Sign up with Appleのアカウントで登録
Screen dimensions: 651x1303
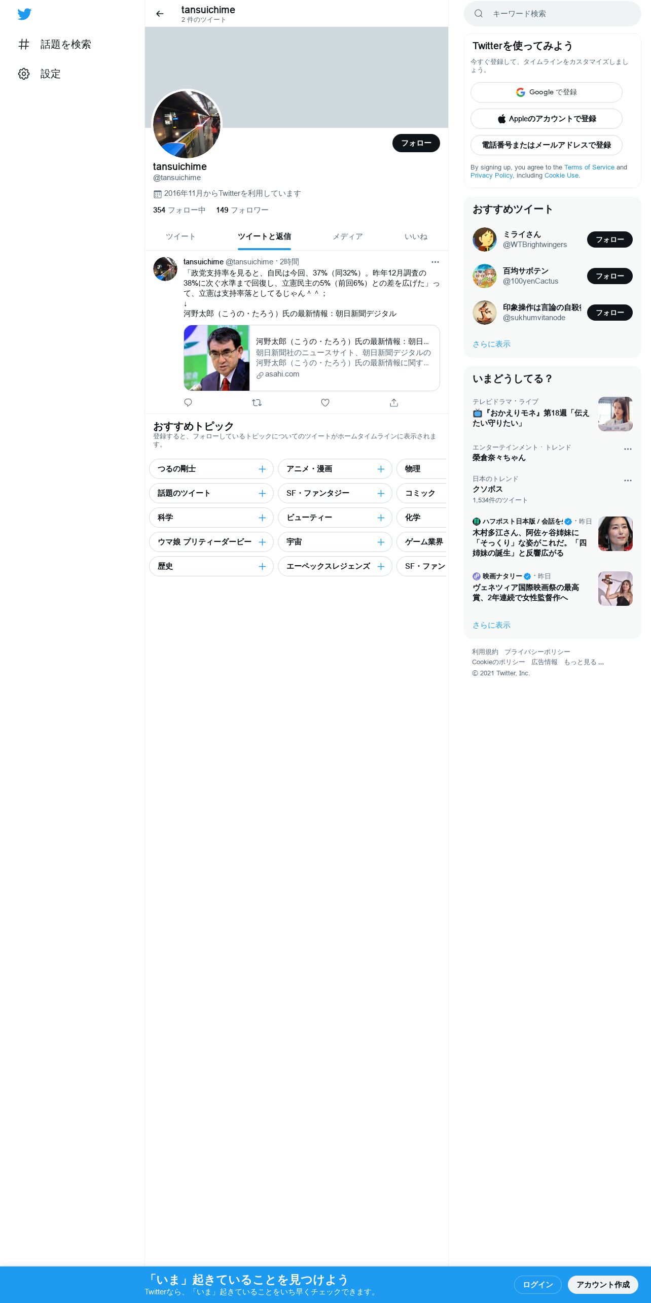pos(547,119)
